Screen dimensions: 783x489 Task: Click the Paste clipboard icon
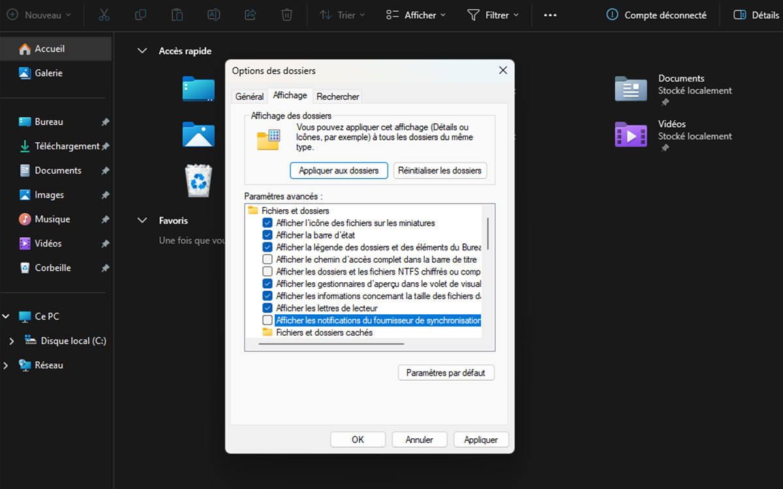point(177,15)
